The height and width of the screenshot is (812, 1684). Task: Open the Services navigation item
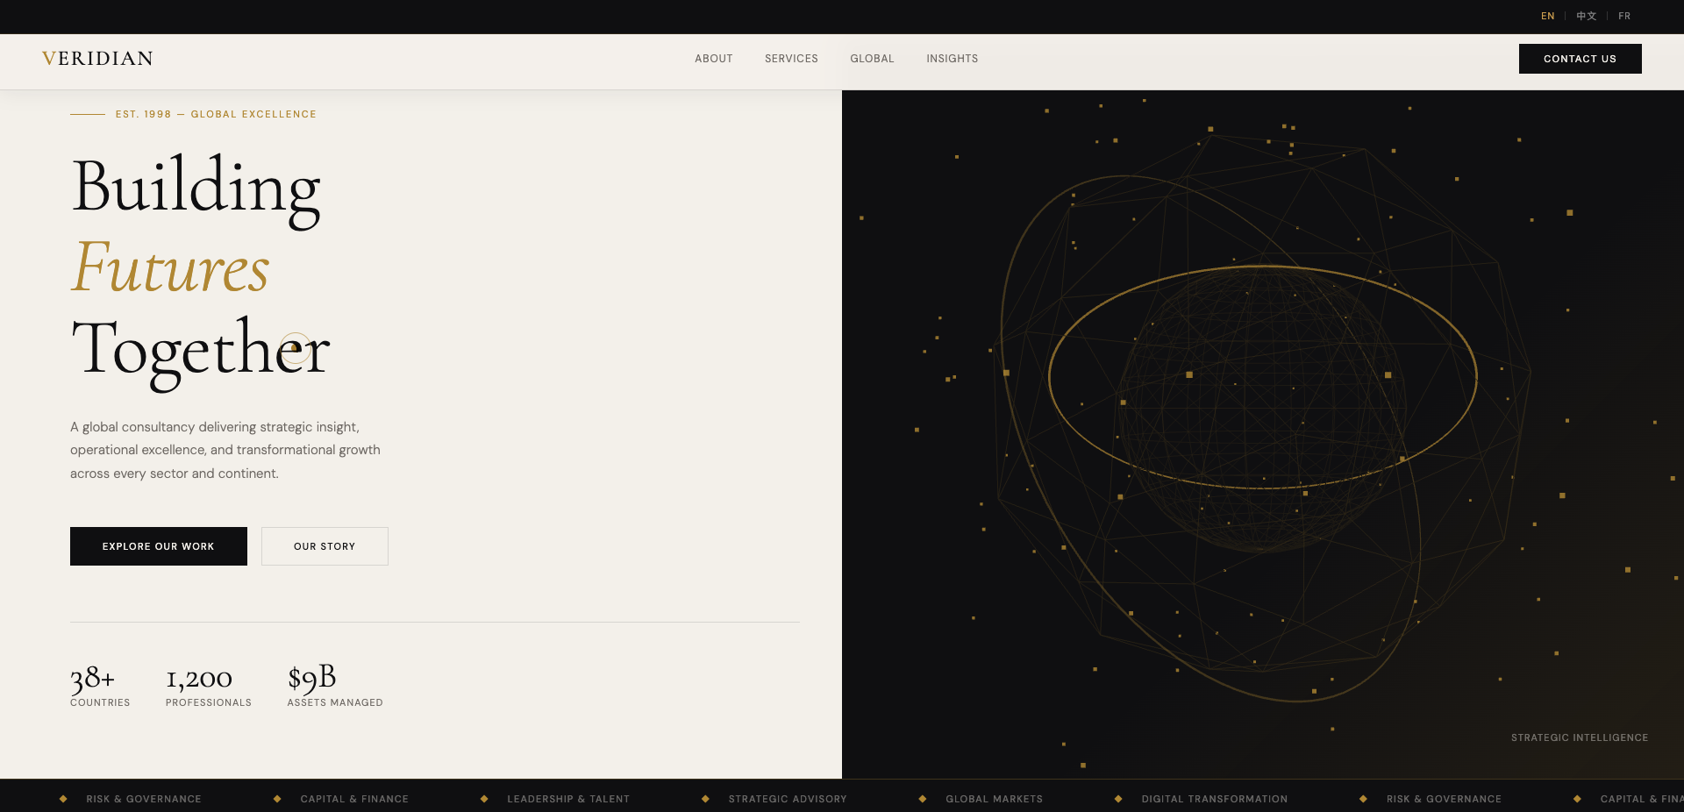tap(791, 59)
